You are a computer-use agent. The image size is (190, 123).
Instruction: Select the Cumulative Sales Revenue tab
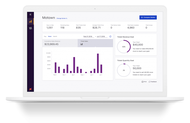[60, 43]
